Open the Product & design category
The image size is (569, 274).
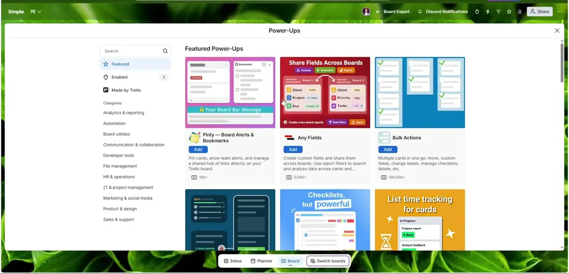pos(120,209)
